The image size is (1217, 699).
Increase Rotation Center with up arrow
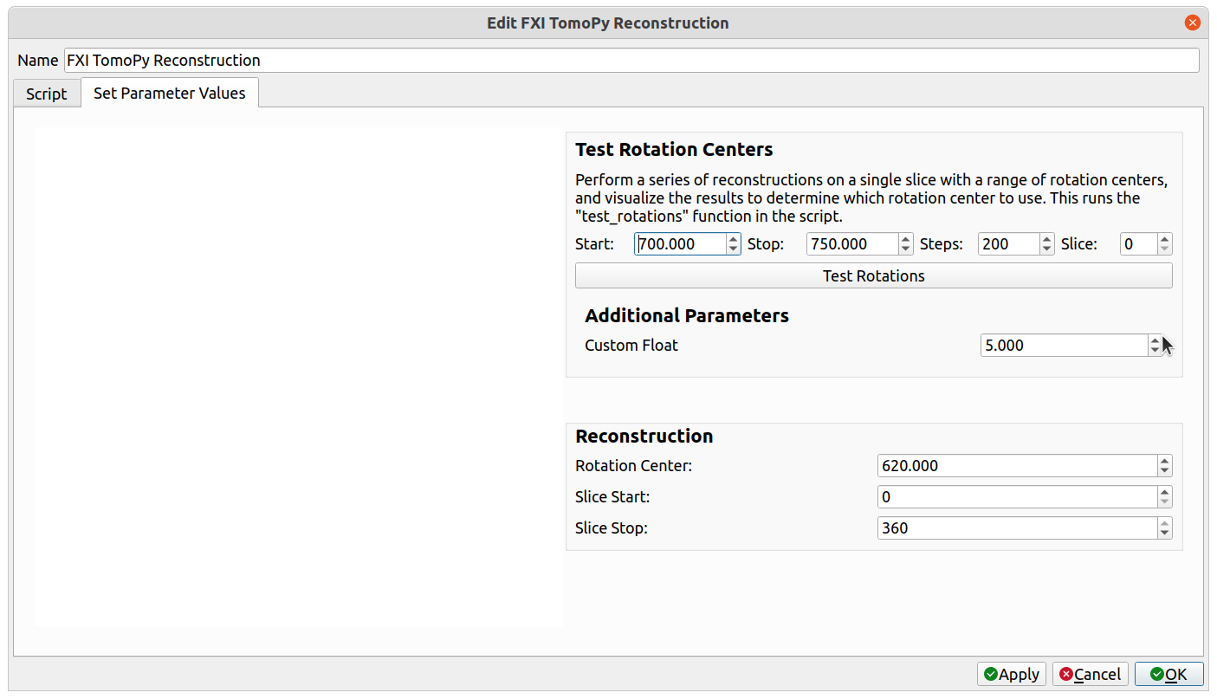coord(1165,461)
